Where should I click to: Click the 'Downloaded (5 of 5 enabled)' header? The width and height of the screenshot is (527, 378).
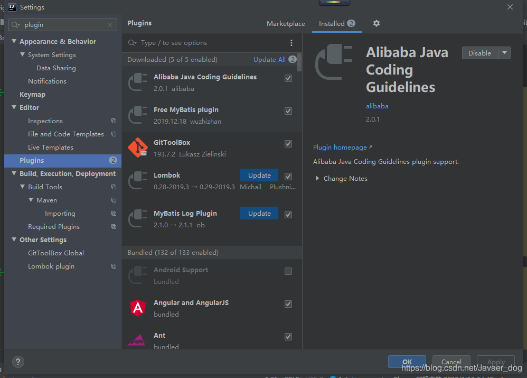pyautogui.click(x=173, y=60)
